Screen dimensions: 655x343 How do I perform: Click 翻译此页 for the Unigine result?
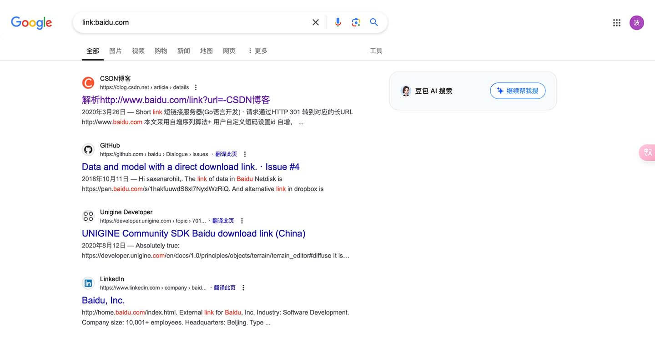coord(223,221)
